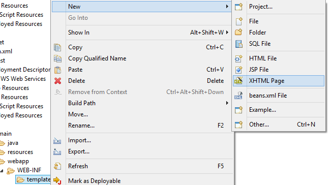
Task: Click the template folder icon in tree
Action: point(20,179)
